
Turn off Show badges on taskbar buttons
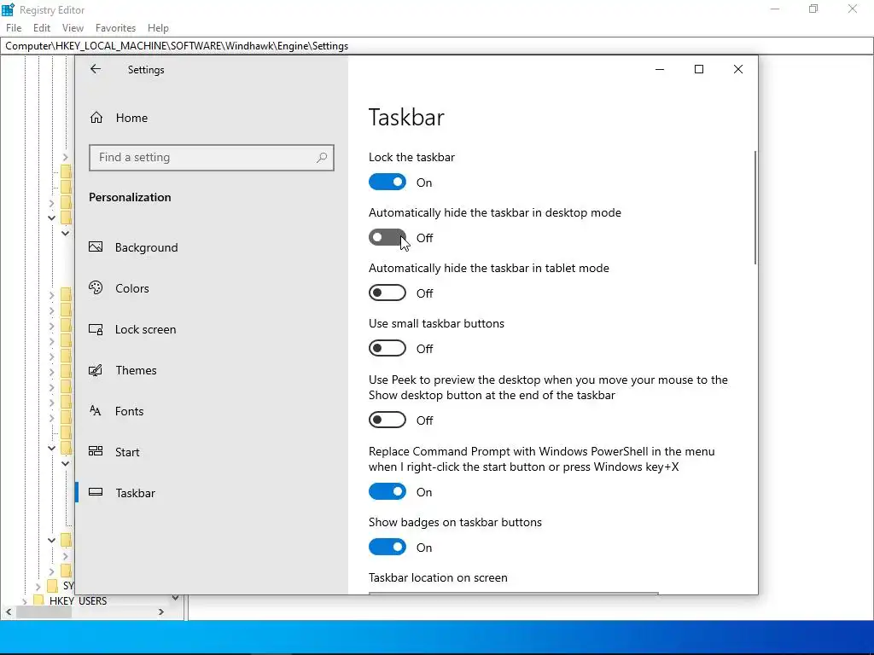[387, 547]
